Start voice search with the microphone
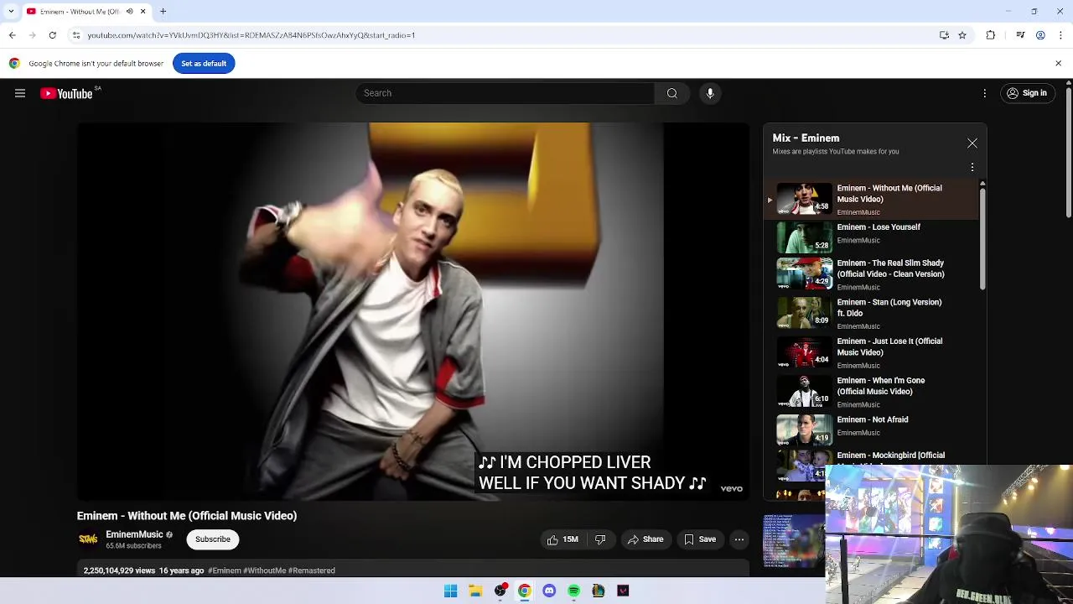Image resolution: width=1073 pixels, height=604 pixels. coord(710,93)
